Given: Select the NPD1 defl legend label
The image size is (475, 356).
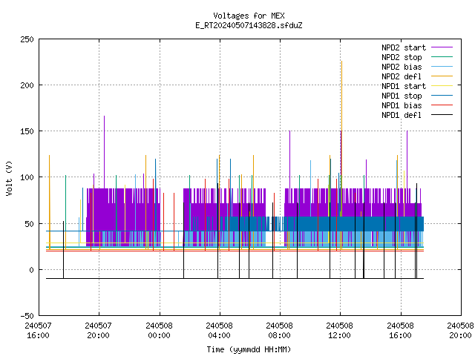Looking at the screenshot, I should point(402,115).
